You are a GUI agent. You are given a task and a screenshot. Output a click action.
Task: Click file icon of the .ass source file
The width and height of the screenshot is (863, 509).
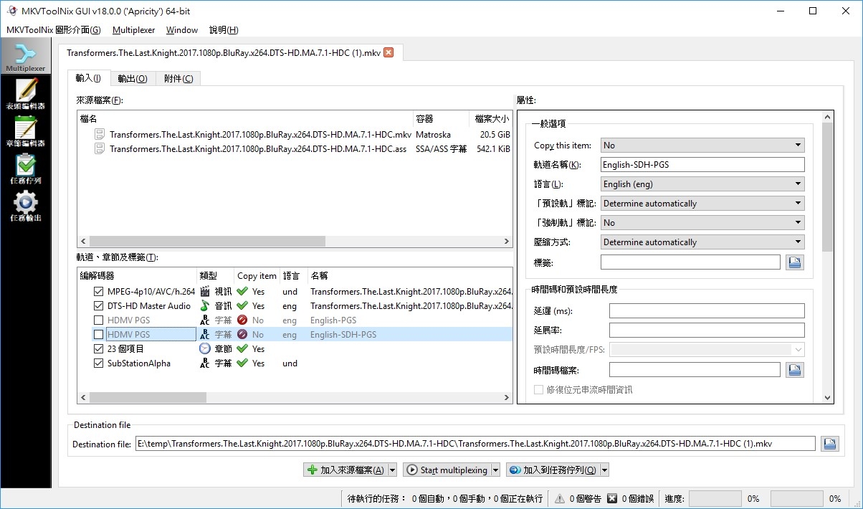(x=100, y=149)
